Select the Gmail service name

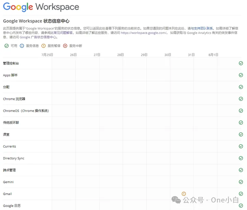8,194
